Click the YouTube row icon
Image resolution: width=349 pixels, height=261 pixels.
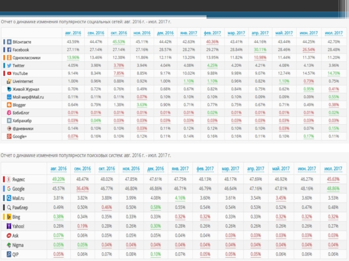point(8,74)
